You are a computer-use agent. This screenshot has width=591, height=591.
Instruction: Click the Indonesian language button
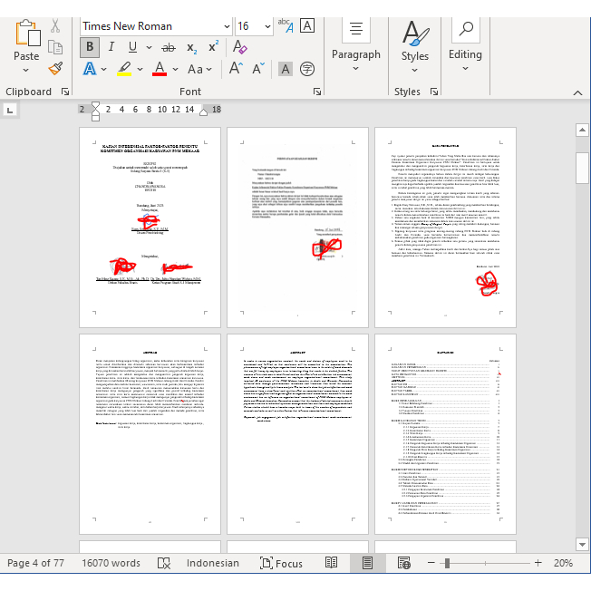213,563
